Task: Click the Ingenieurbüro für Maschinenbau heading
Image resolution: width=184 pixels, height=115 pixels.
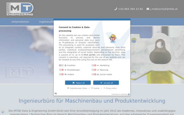Action: pos(92,101)
